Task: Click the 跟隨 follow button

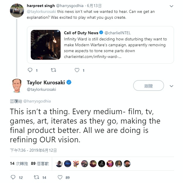Action: coord(148,86)
